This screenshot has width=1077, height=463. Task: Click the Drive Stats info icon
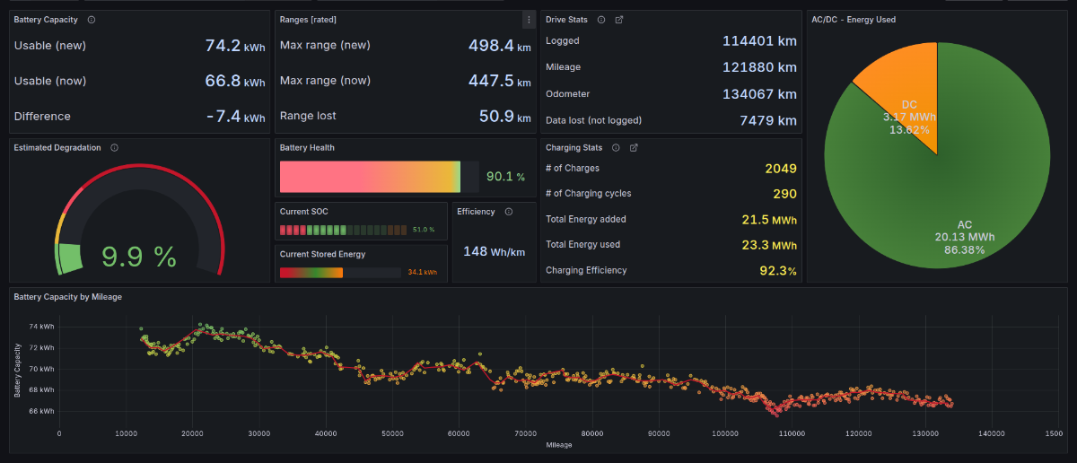click(x=601, y=19)
